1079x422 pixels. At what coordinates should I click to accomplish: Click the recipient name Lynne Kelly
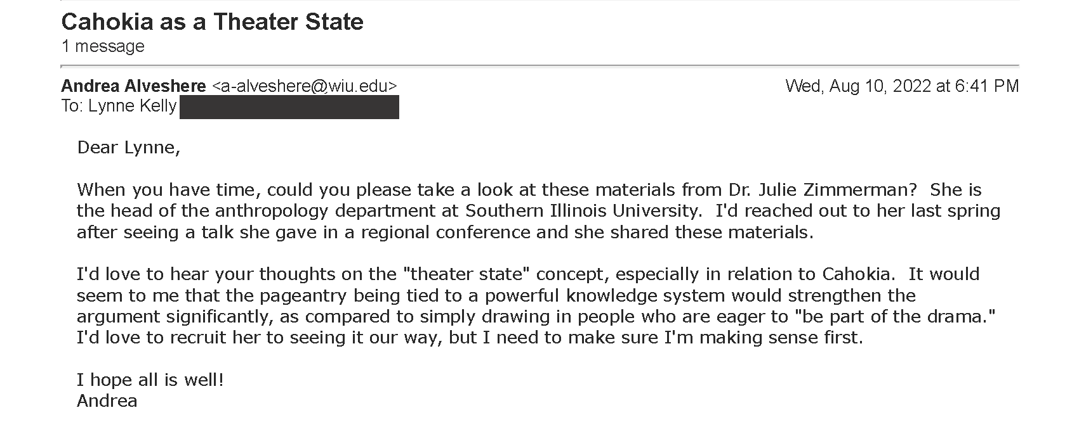point(132,106)
